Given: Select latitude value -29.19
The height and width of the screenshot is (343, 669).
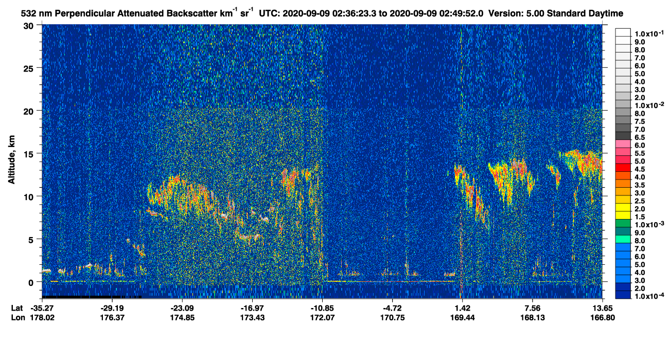Looking at the screenshot, I should (113, 308).
